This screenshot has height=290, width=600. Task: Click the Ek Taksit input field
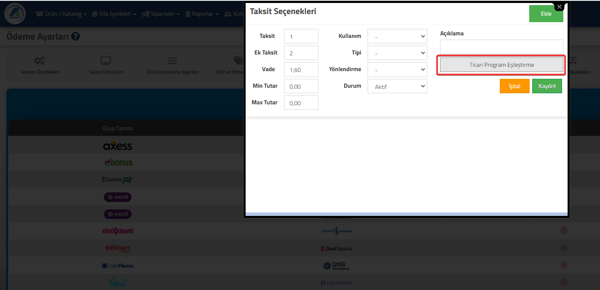(301, 53)
